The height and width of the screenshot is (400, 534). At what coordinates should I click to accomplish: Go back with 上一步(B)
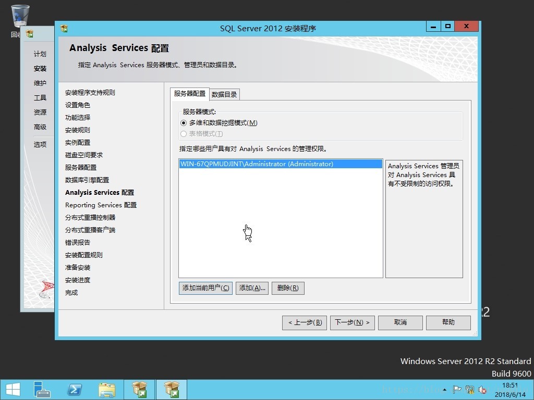[x=305, y=322]
